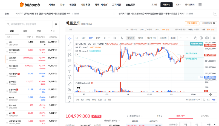Switch to the BTC market tab

click(x=25, y=31)
